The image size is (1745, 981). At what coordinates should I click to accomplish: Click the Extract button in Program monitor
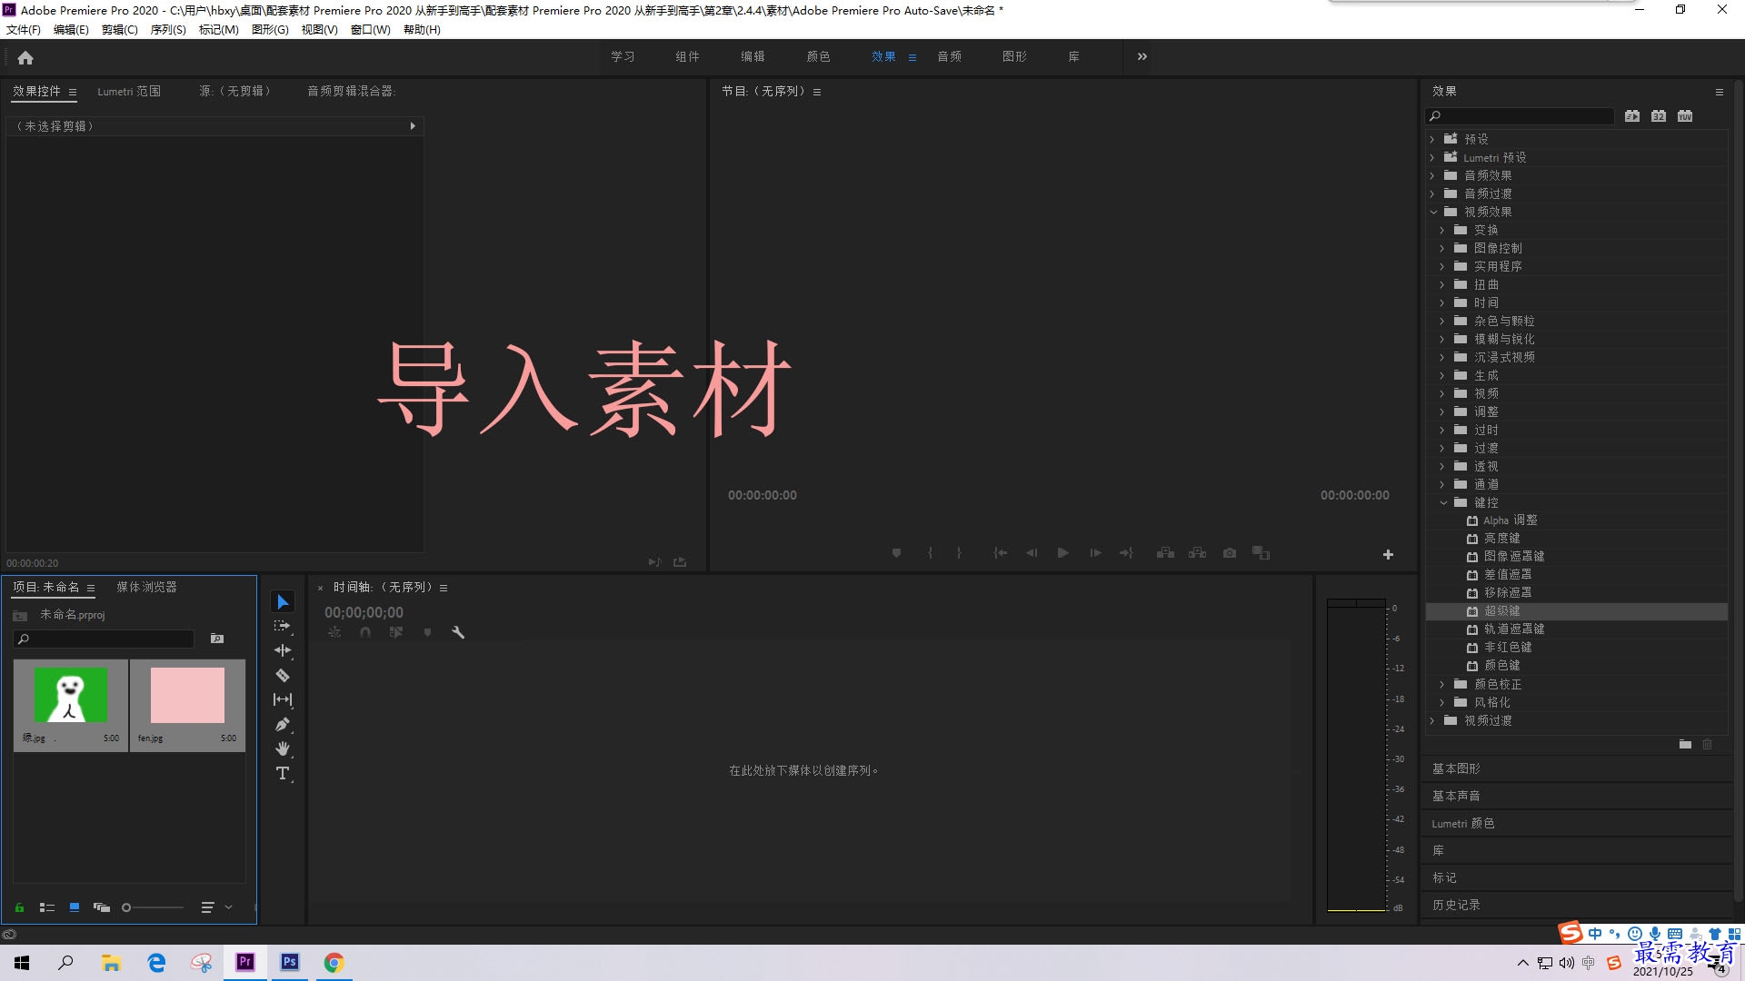[1198, 553]
